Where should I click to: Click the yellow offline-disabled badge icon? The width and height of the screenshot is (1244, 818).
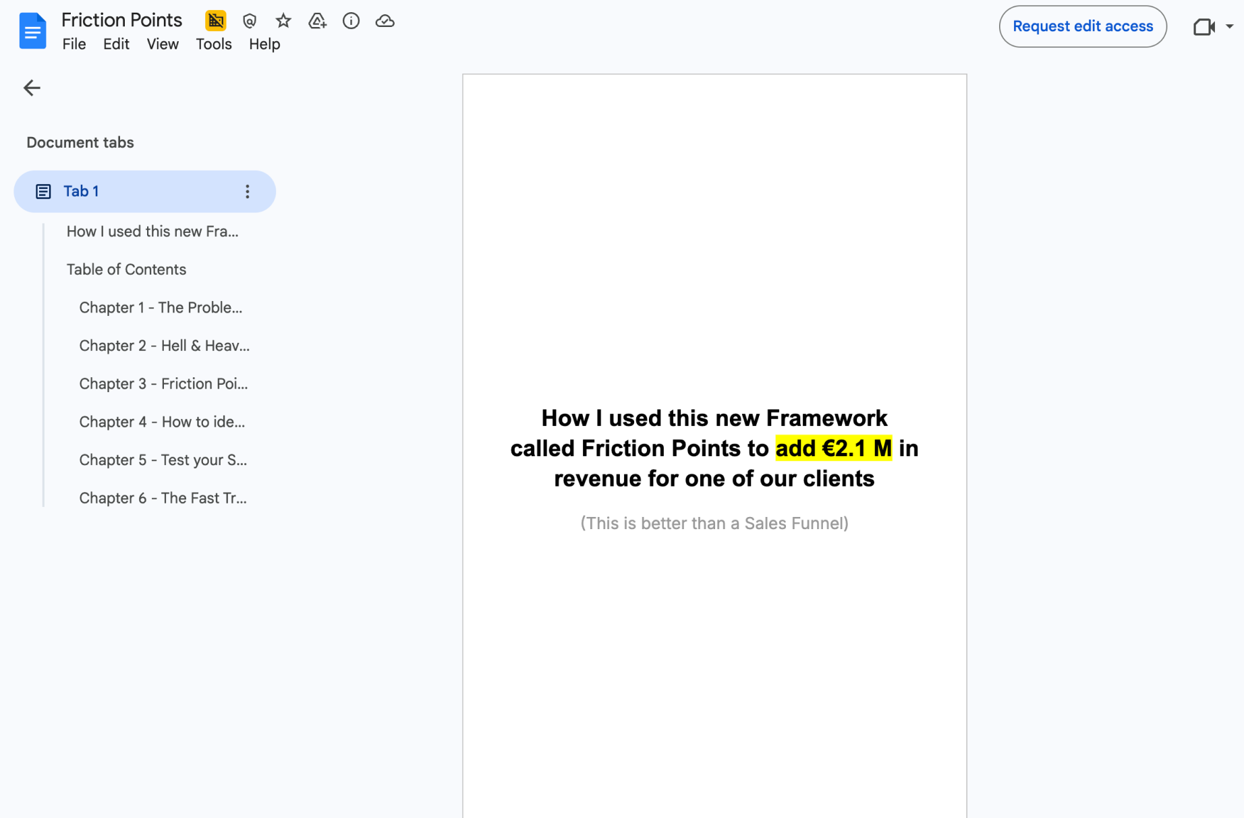[216, 21]
